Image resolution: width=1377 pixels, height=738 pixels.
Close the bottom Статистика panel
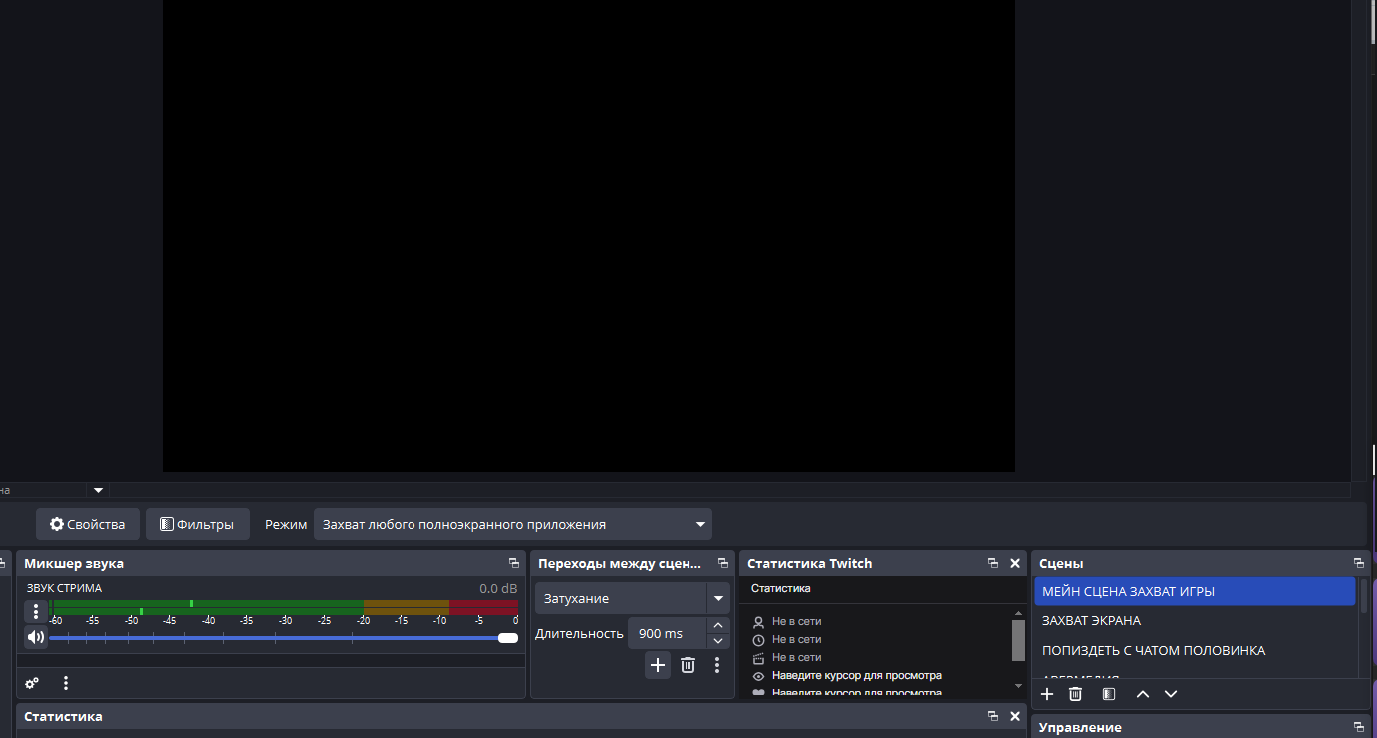point(1015,716)
